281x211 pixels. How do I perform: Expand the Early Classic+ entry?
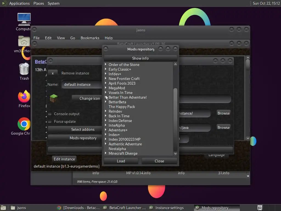pyautogui.click(x=106, y=69)
